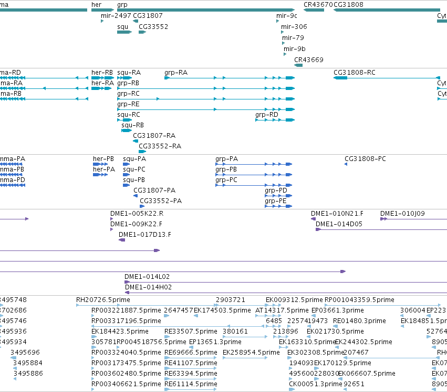Click the grp-PE protein label
The image size is (447, 392).
[275, 201]
